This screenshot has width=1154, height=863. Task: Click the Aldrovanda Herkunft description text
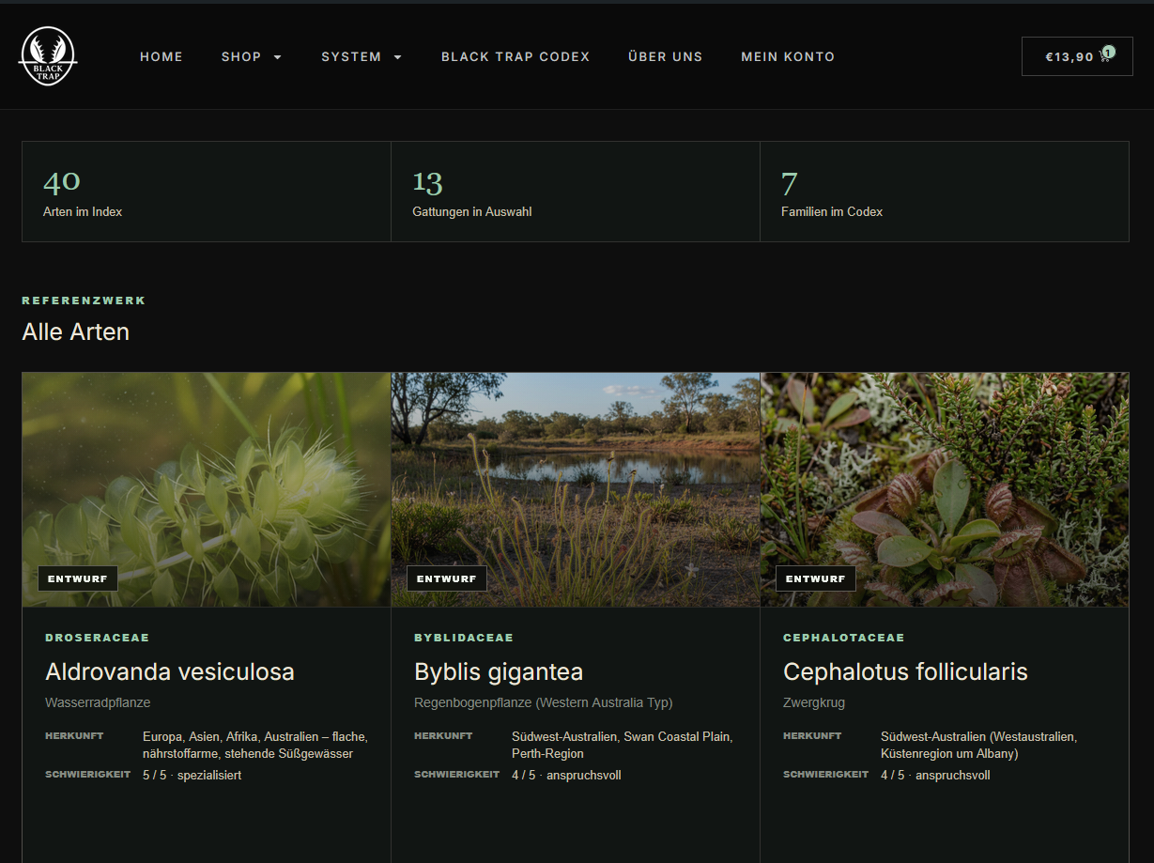coord(255,745)
